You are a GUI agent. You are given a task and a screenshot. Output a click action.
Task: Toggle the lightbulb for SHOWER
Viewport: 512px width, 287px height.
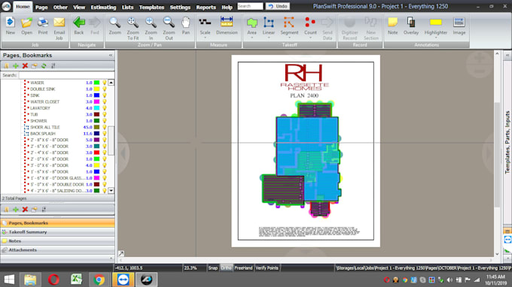(105, 120)
